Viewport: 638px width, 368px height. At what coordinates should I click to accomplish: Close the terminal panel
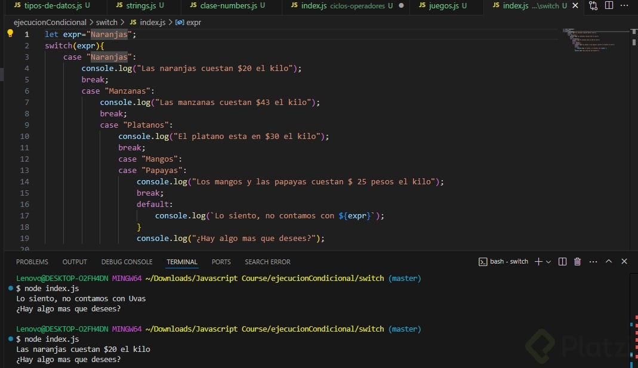pos(624,261)
